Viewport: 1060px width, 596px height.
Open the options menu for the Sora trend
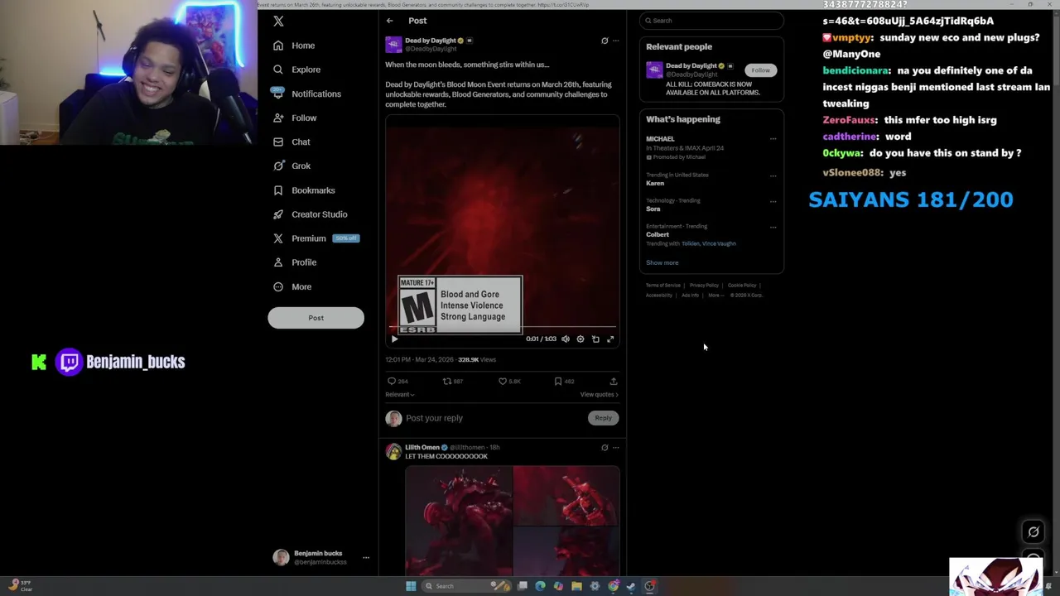773,201
